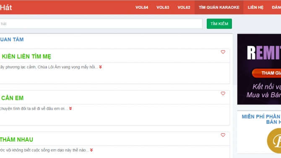Open the LIÊN HỆ menu item
This screenshot has width=281, height=158.
[x=255, y=8]
